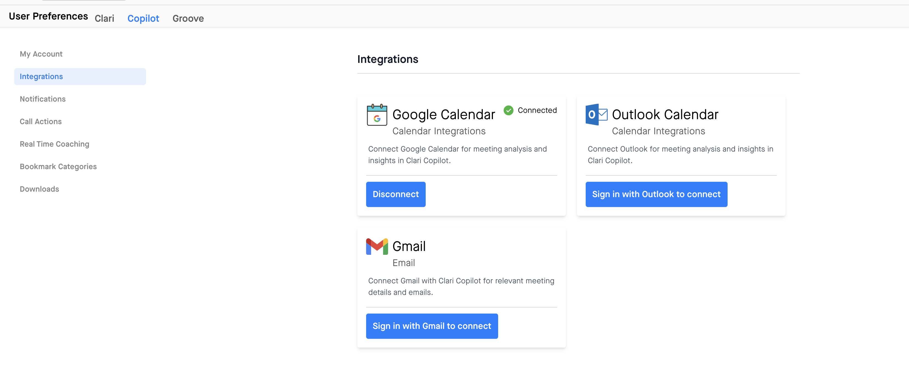Select Integrations in the sidebar
909x380 pixels.
coord(80,76)
